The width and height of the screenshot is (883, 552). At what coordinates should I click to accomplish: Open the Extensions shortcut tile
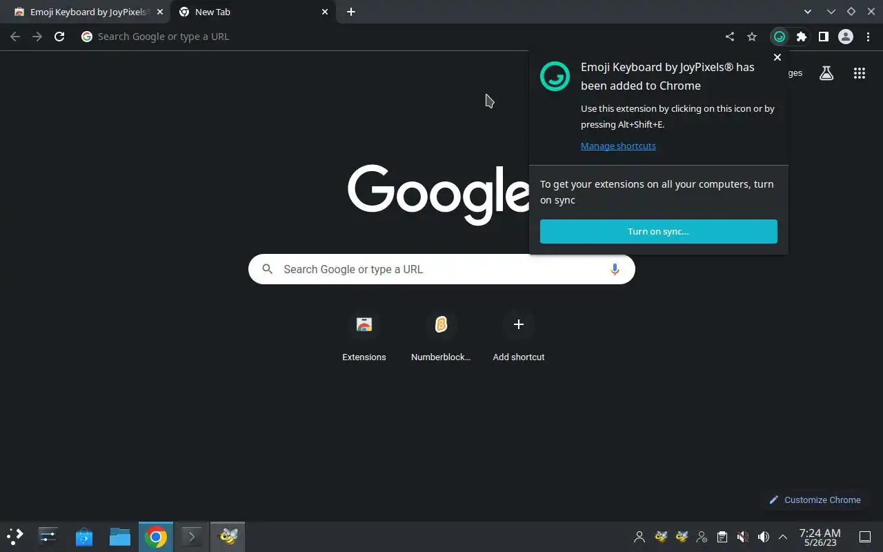364,337
